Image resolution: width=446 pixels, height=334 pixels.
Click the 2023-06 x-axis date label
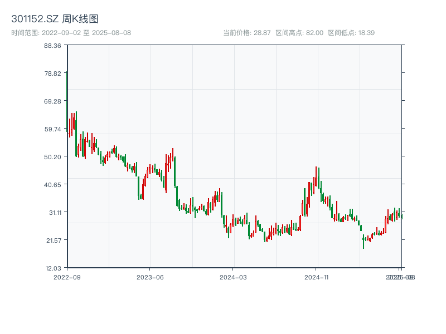click(150, 277)
